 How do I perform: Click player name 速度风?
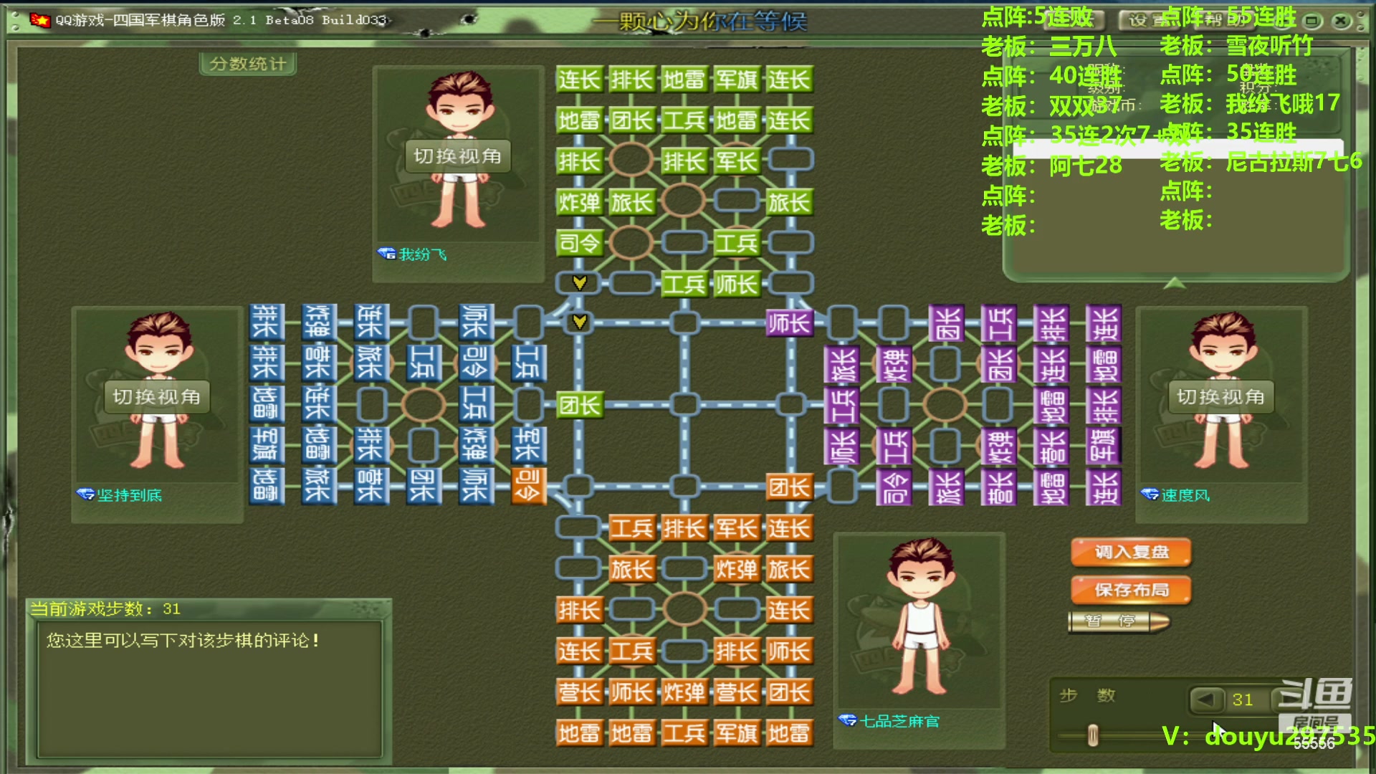click(x=1185, y=495)
